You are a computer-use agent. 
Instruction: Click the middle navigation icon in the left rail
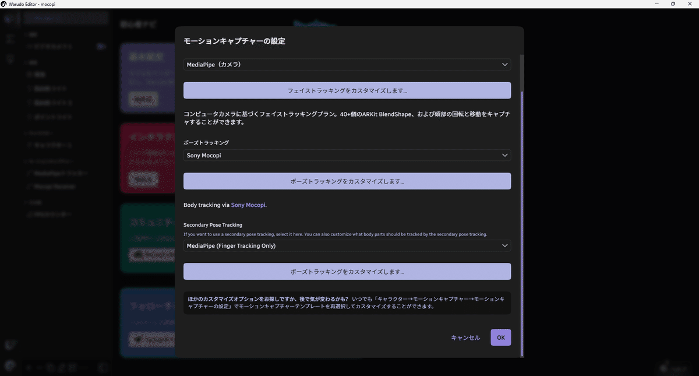point(9,38)
